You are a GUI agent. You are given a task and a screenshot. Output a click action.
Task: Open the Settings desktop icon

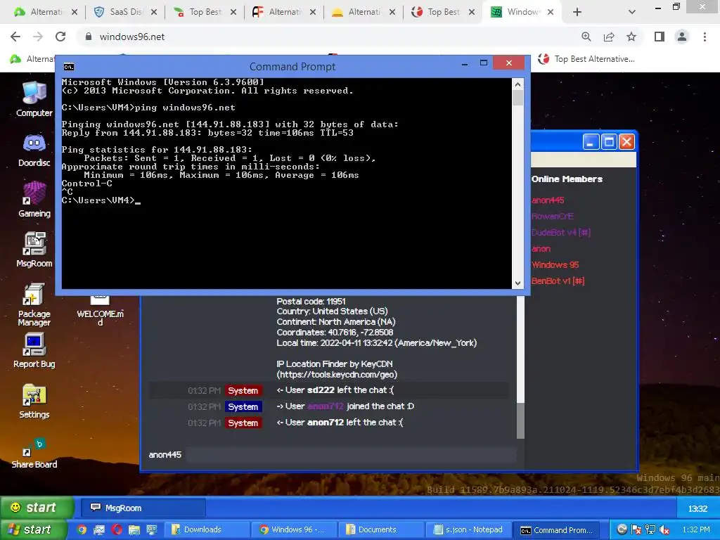click(x=34, y=401)
